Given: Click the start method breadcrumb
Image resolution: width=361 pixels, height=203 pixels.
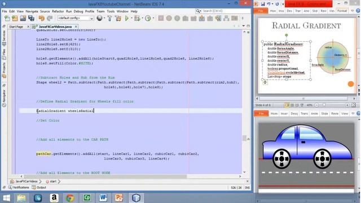Looking at the screenshot, I should coord(51,182).
